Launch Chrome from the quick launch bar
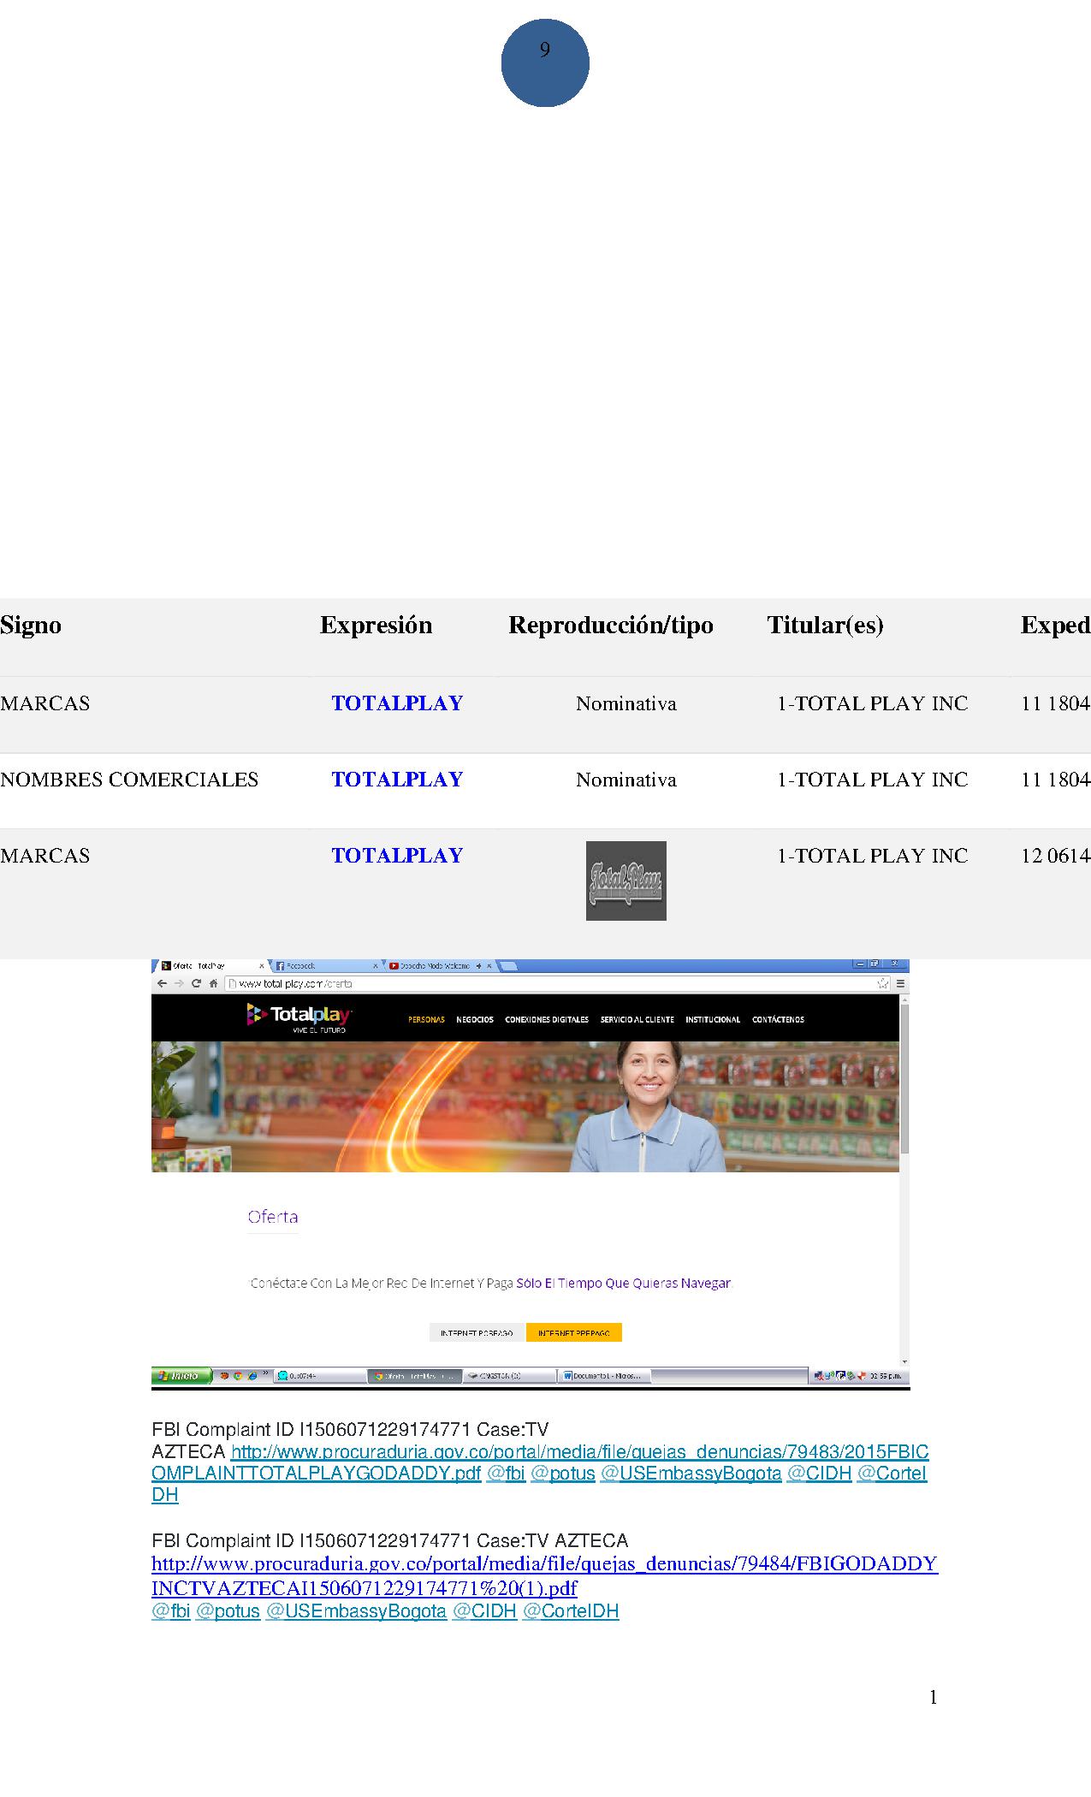 coord(238,1376)
